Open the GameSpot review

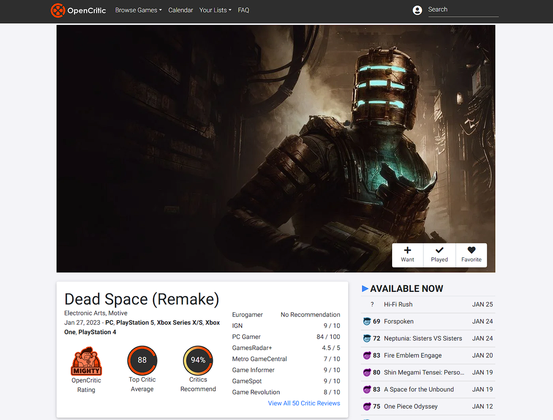click(x=247, y=381)
